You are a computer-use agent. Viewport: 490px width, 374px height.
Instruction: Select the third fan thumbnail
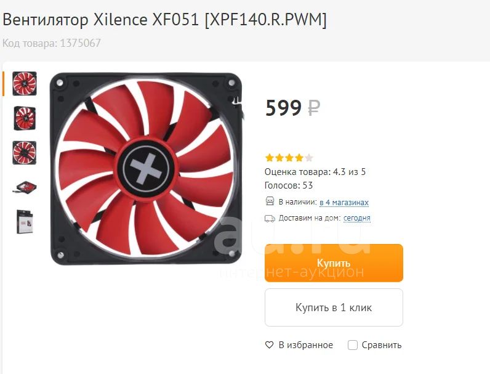(25, 153)
